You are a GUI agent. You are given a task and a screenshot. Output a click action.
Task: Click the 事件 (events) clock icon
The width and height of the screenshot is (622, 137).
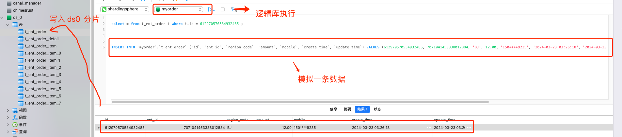coord(15,125)
